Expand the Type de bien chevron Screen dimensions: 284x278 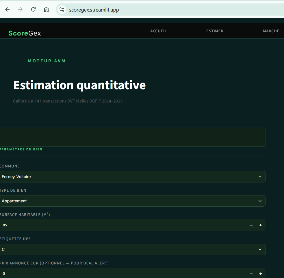pos(260,201)
